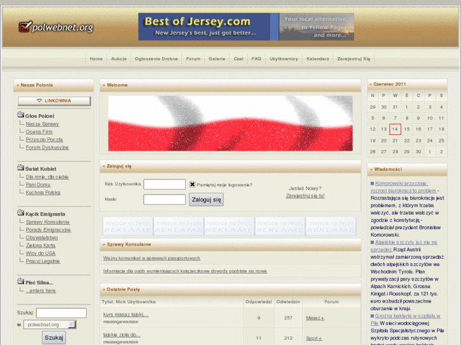Viewport: 461px width, 345px height.
Task: Click the first miejsce na twoją reklamę banner
Action: pos(128,227)
